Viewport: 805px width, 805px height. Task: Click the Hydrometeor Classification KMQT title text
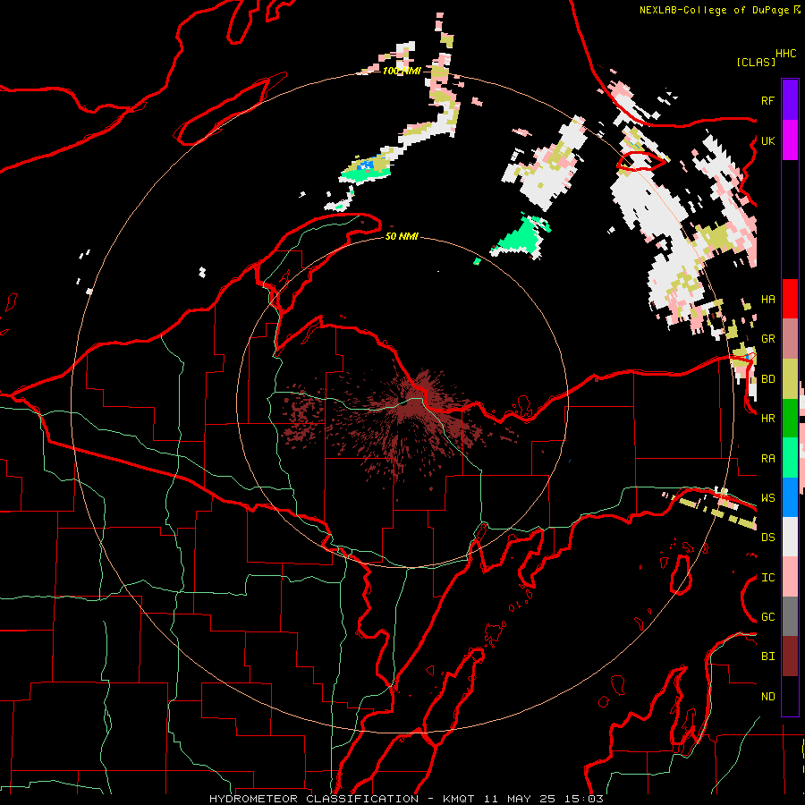(x=406, y=799)
